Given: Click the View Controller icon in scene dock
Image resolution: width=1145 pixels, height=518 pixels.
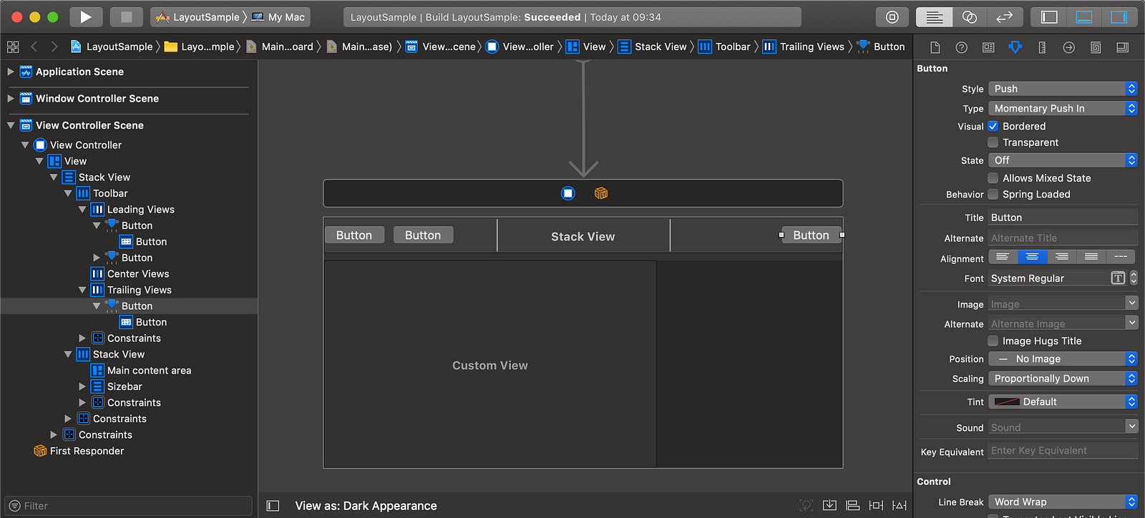Looking at the screenshot, I should [x=567, y=193].
